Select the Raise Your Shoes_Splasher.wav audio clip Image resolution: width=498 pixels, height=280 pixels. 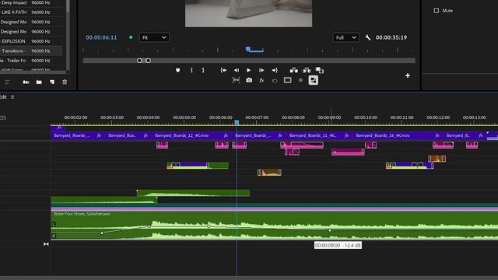click(275, 226)
